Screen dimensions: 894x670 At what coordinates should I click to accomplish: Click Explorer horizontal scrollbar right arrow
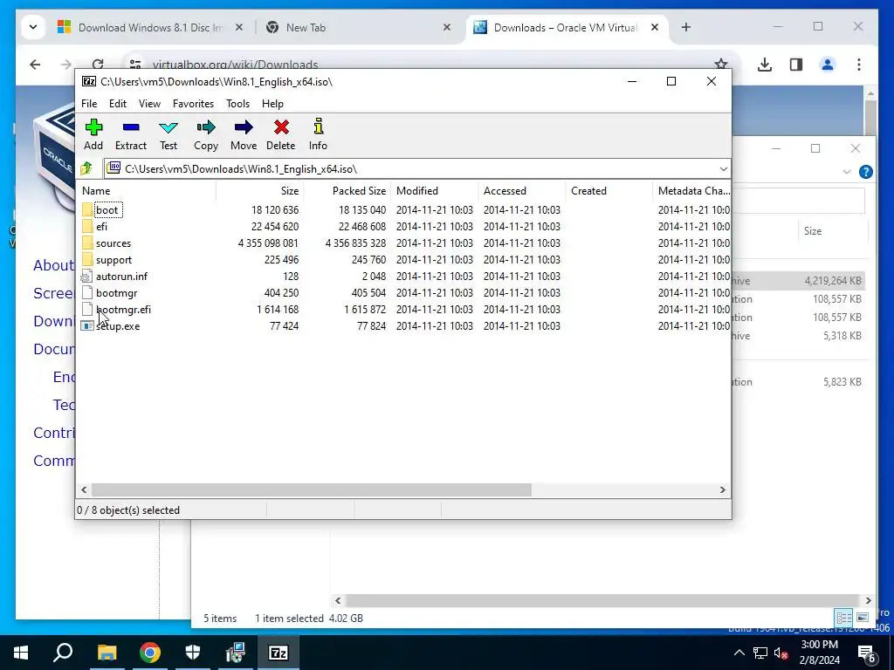pyautogui.click(x=868, y=600)
